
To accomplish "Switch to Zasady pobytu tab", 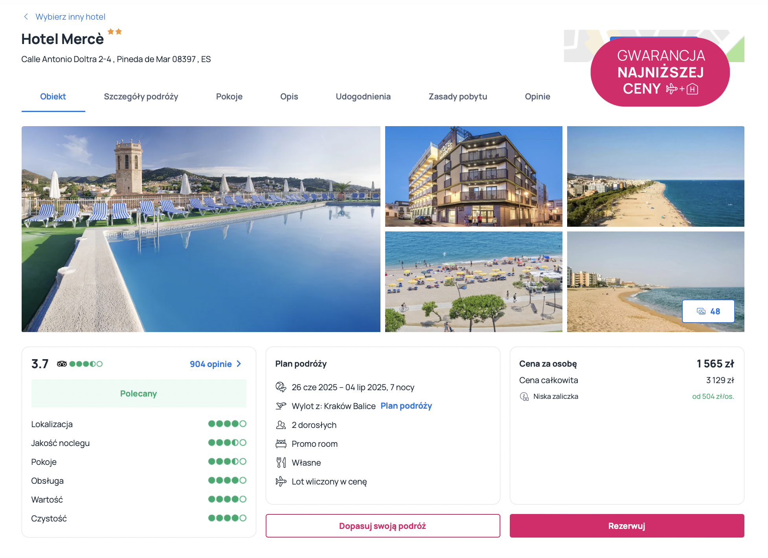I will (458, 97).
